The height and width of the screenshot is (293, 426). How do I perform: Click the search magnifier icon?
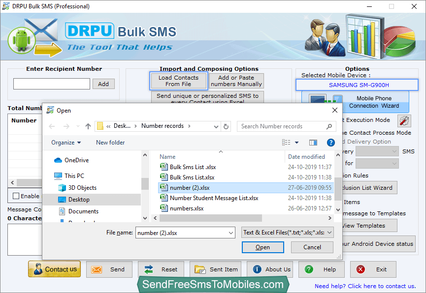(329, 126)
